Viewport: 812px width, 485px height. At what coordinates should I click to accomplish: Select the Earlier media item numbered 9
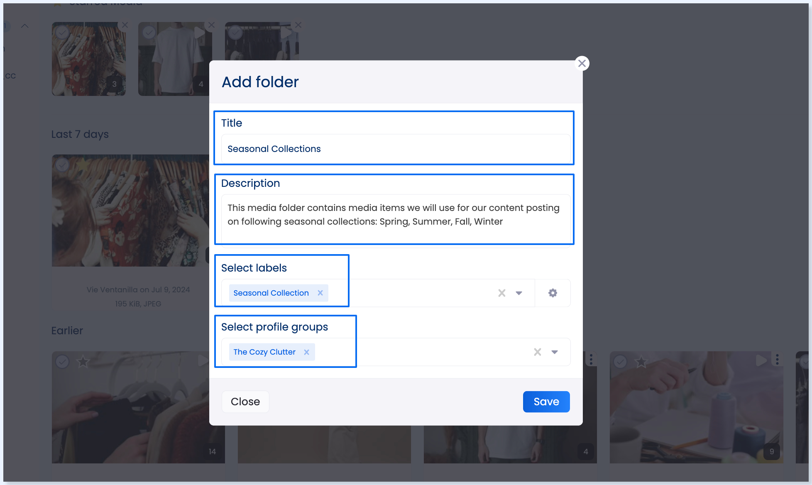(620, 362)
